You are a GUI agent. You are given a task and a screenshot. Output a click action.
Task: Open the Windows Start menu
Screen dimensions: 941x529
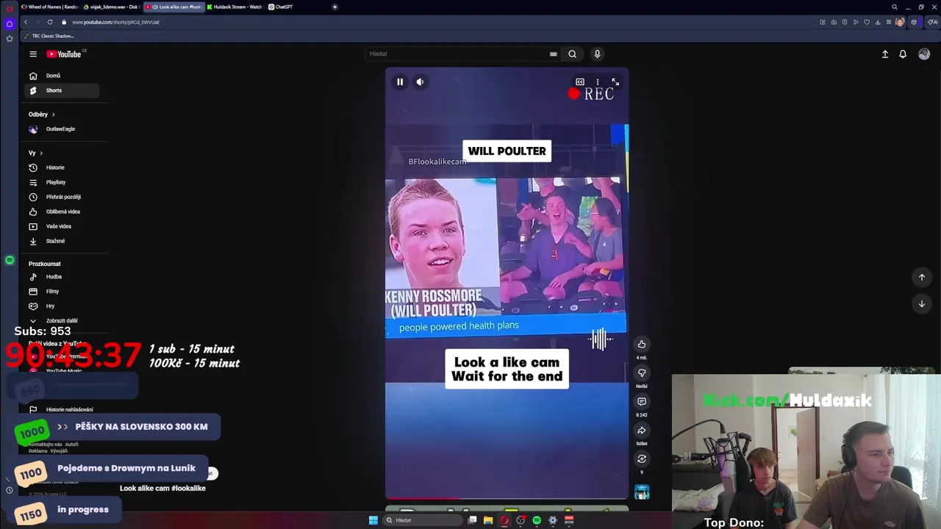click(x=373, y=520)
